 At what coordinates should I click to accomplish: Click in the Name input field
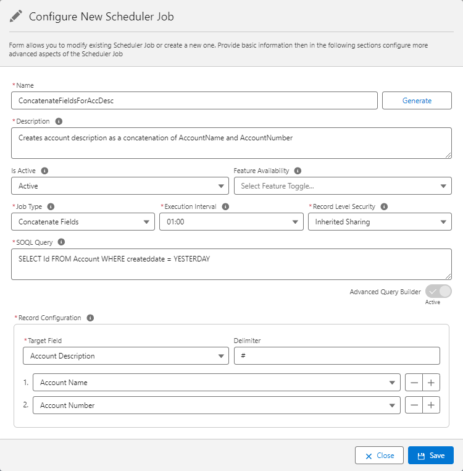pos(194,101)
